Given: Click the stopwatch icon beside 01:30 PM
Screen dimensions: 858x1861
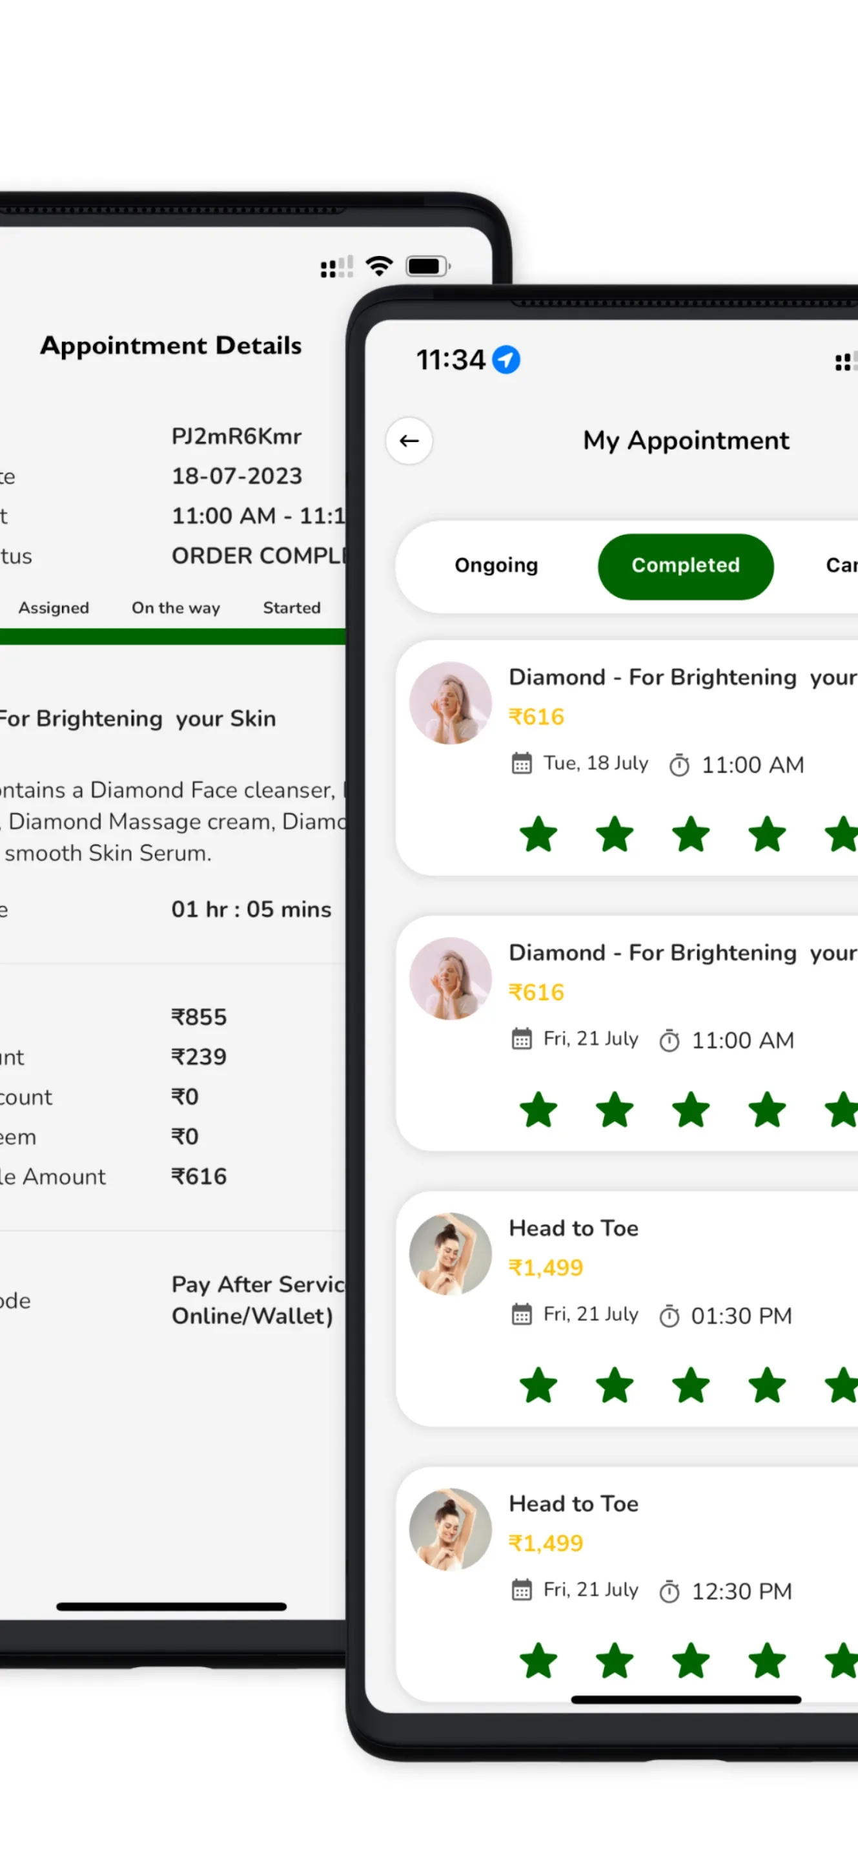Looking at the screenshot, I should [669, 1316].
